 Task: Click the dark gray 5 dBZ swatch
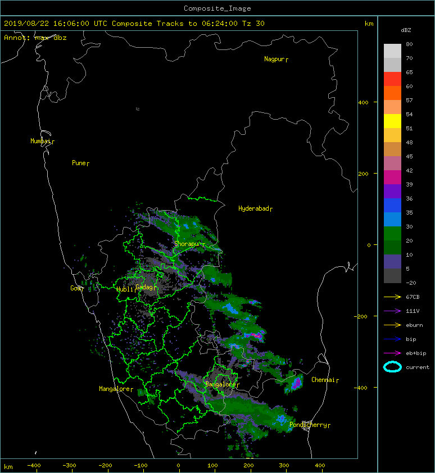pos(392,276)
